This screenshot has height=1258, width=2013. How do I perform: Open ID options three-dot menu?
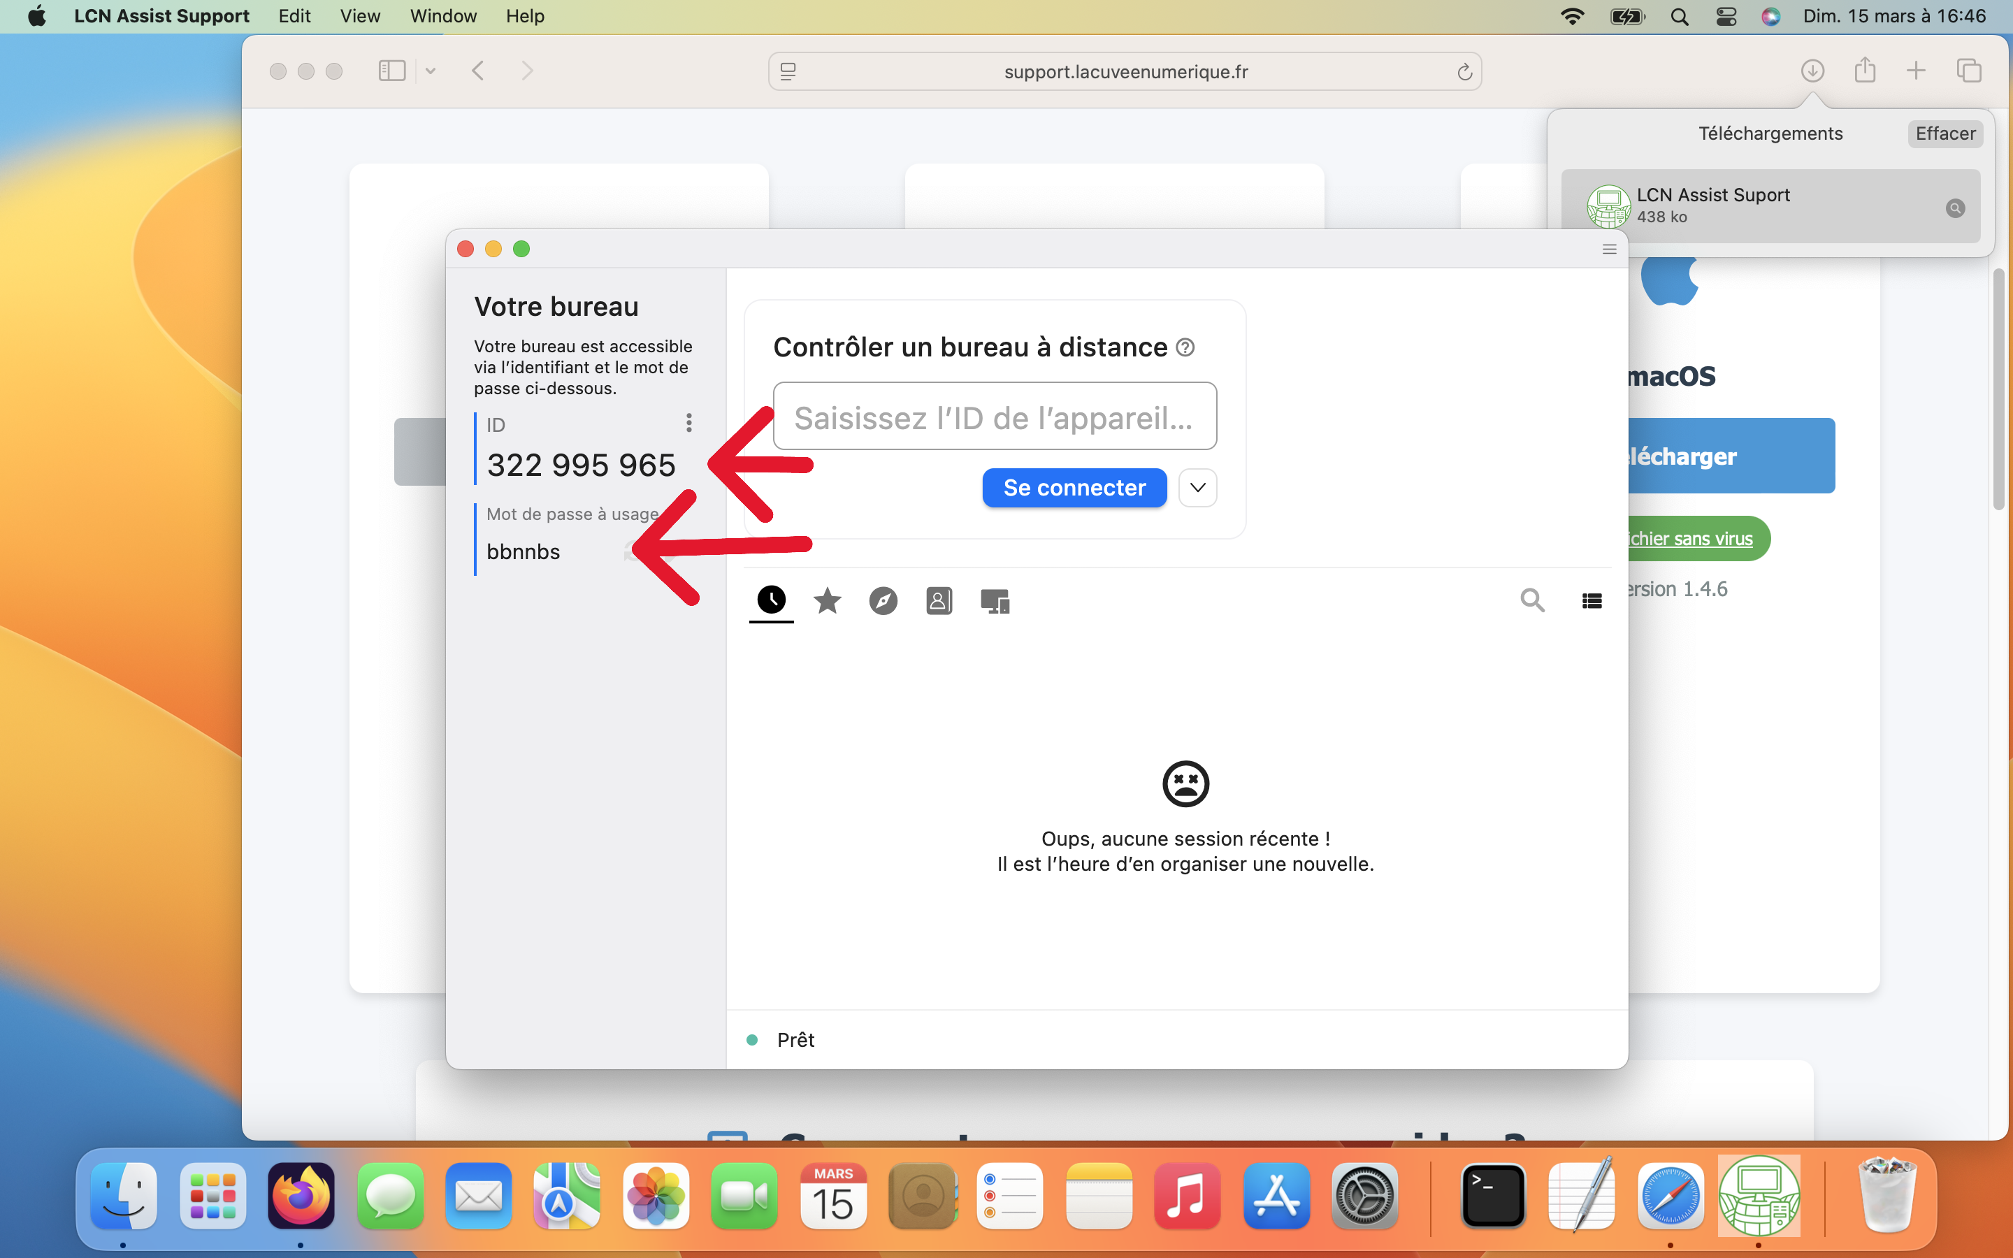point(688,423)
